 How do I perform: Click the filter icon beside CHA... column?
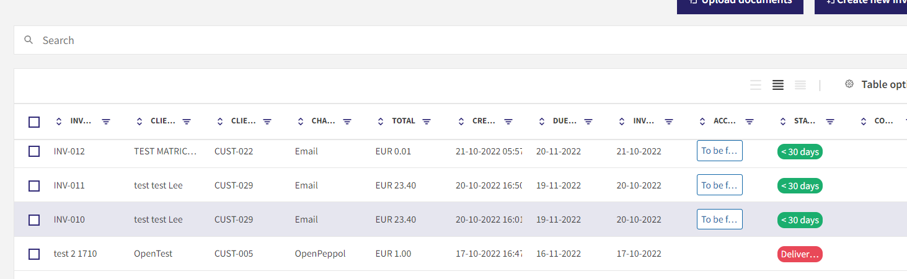[x=347, y=122]
